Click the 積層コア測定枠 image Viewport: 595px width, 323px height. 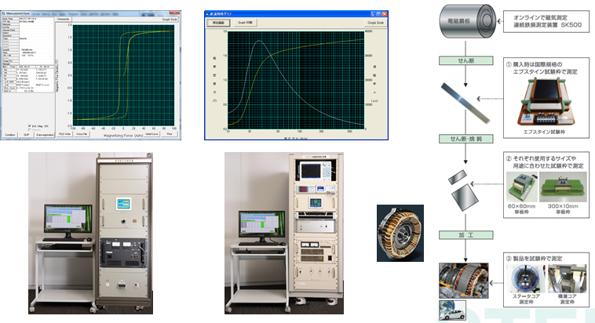coord(567,278)
